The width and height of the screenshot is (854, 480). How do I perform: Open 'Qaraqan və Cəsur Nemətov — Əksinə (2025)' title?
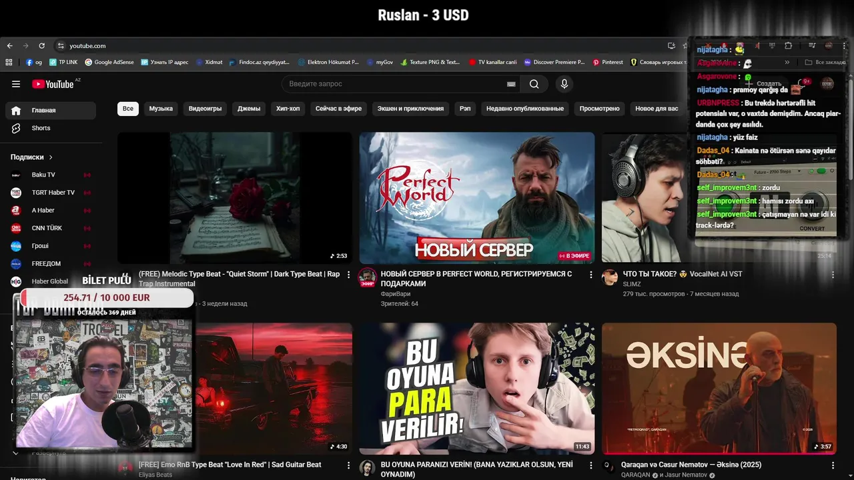pyautogui.click(x=691, y=465)
